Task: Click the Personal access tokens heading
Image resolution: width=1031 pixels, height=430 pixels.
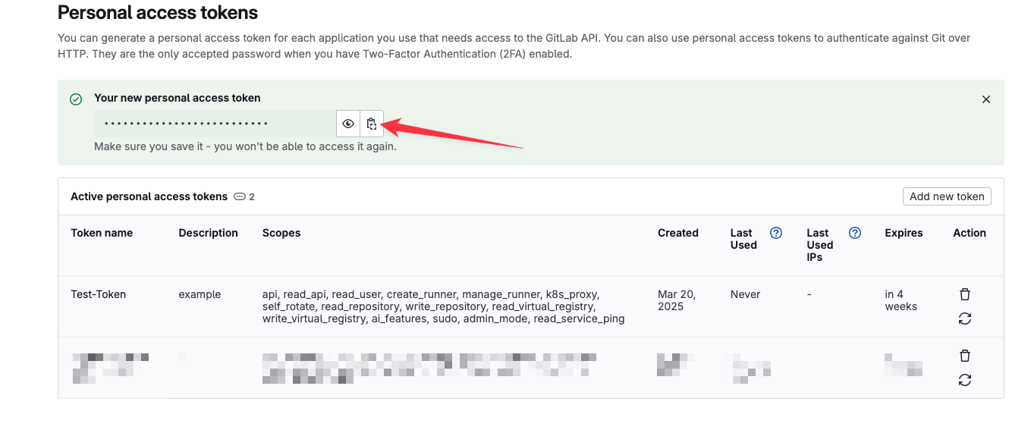Action: (158, 13)
